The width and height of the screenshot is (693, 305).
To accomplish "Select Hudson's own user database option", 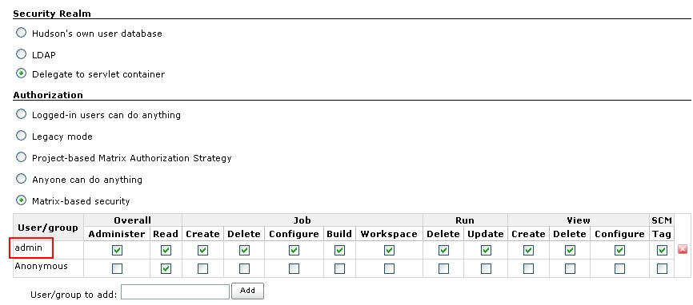I will tap(21, 33).
